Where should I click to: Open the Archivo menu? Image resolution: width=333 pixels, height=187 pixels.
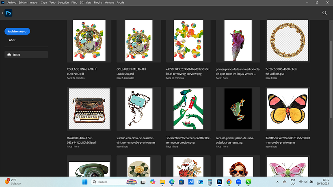11,2
